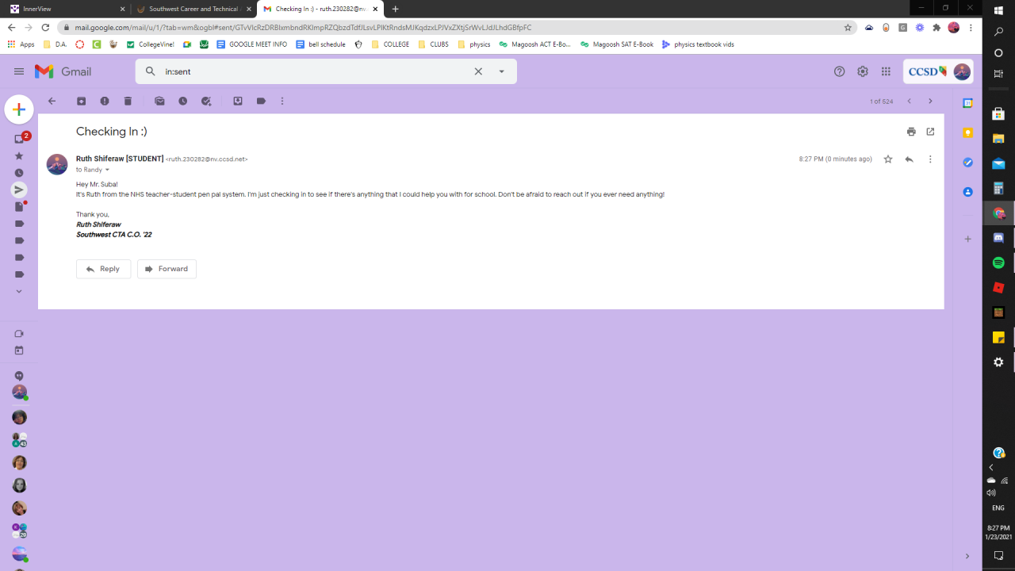Open the Inbox with 2 unread

20,139
